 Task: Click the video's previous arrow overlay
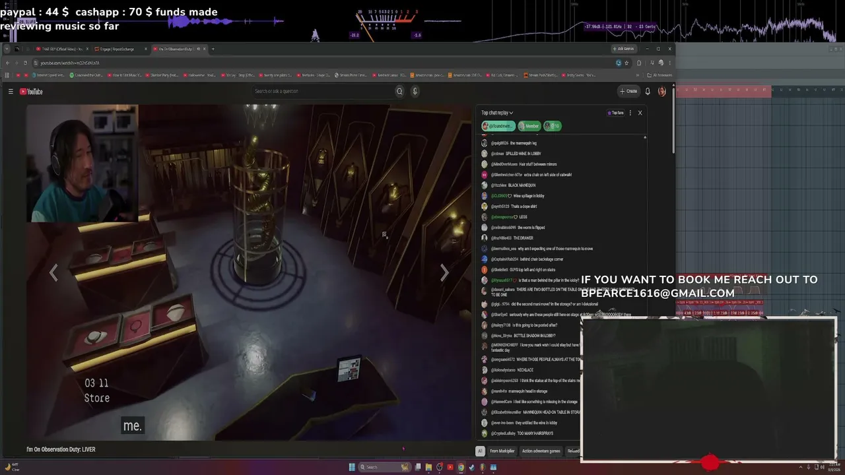click(x=53, y=272)
